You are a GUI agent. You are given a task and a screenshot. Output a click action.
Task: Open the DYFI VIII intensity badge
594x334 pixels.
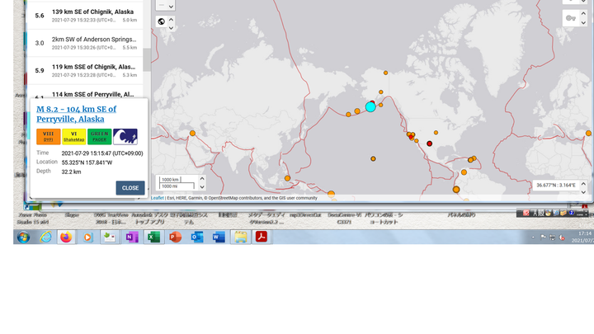(x=48, y=137)
